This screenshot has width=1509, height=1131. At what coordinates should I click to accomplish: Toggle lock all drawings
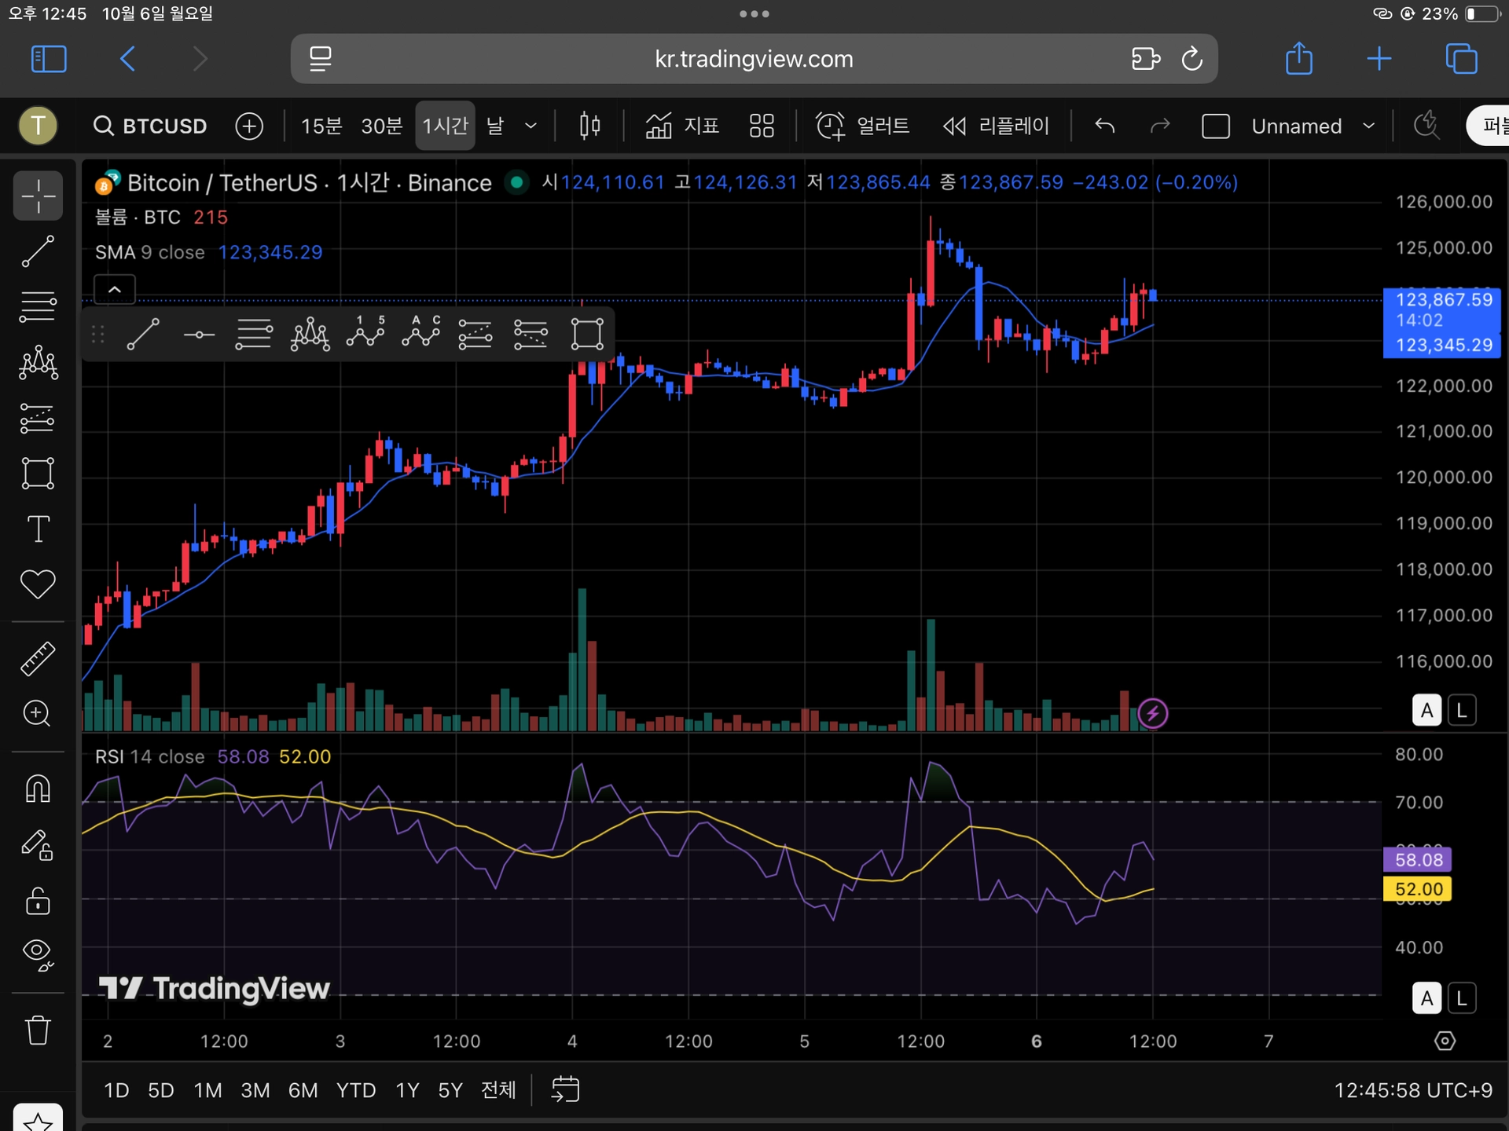pos(37,900)
